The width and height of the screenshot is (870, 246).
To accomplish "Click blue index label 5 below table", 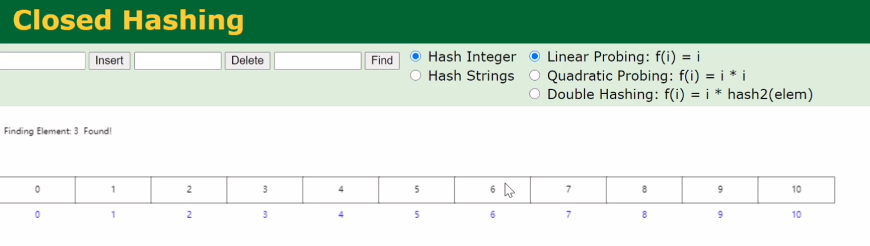I will pyautogui.click(x=416, y=215).
